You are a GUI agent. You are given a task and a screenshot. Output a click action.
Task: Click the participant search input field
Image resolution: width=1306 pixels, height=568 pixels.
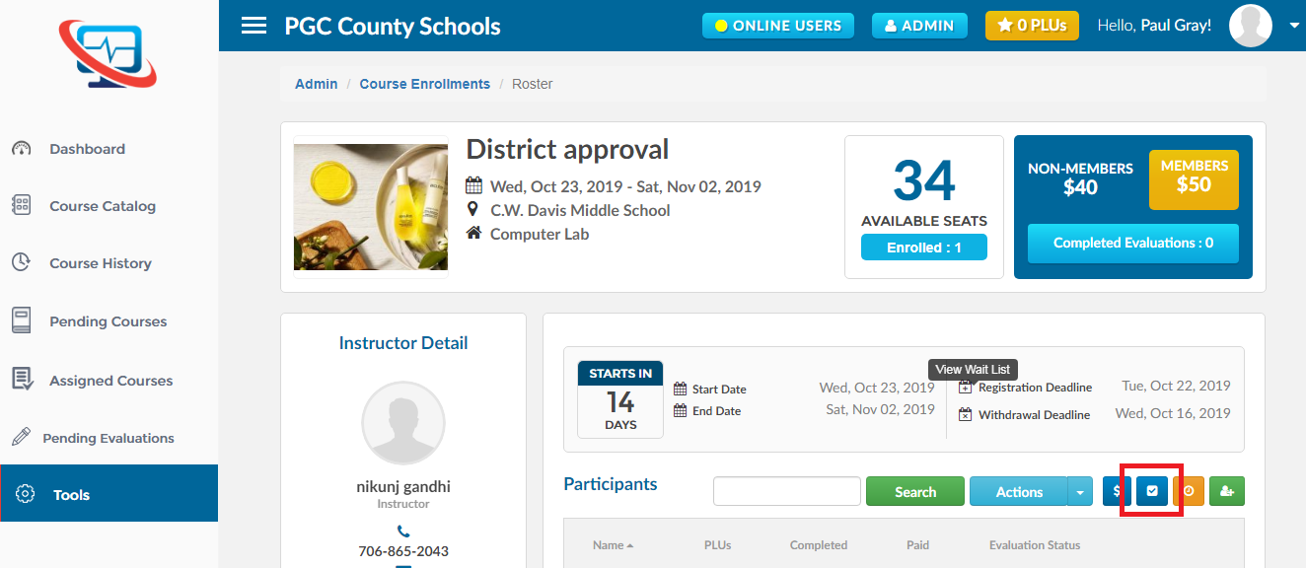click(x=787, y=491)
